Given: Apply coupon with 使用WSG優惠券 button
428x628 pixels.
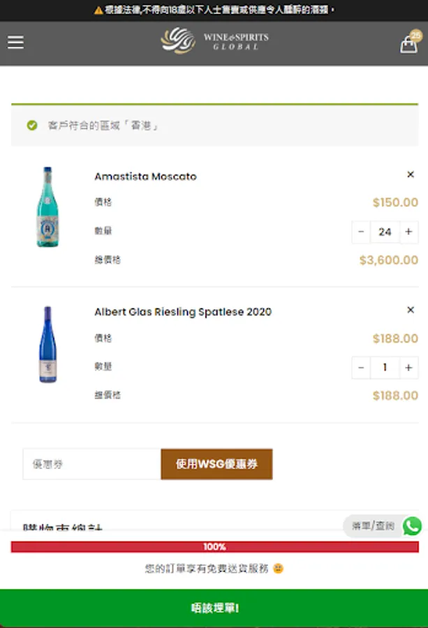Looking at the screenshot, I should [x=216, y=464].
